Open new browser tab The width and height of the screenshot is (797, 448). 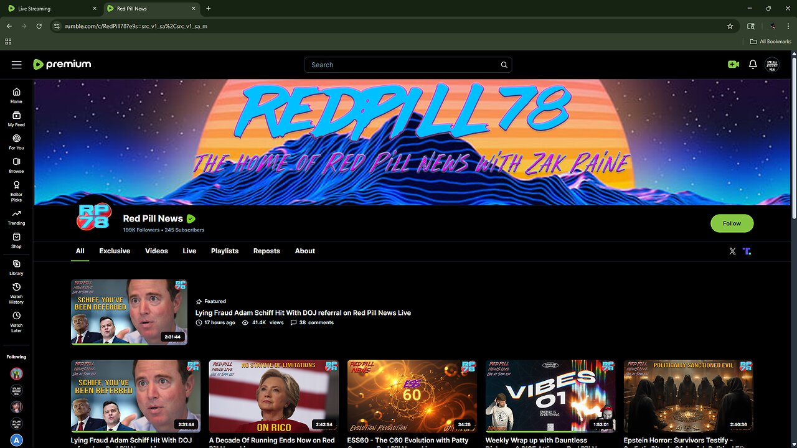pyautogui.click(x=208, y=9)
